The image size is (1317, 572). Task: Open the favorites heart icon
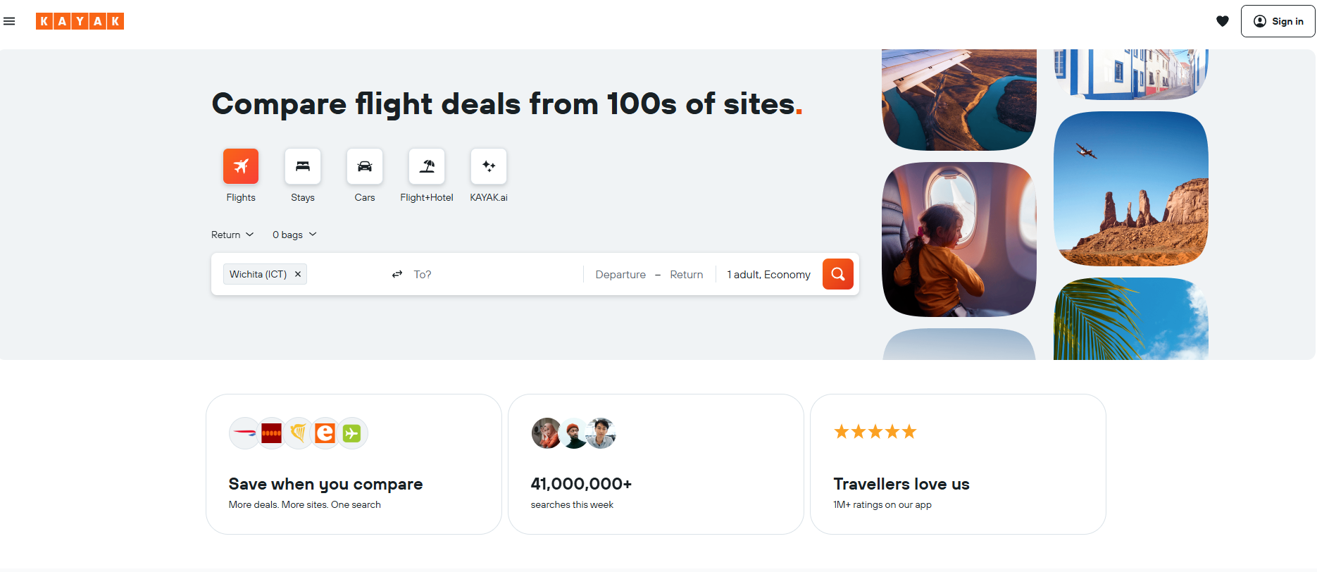coord(1222,21)
